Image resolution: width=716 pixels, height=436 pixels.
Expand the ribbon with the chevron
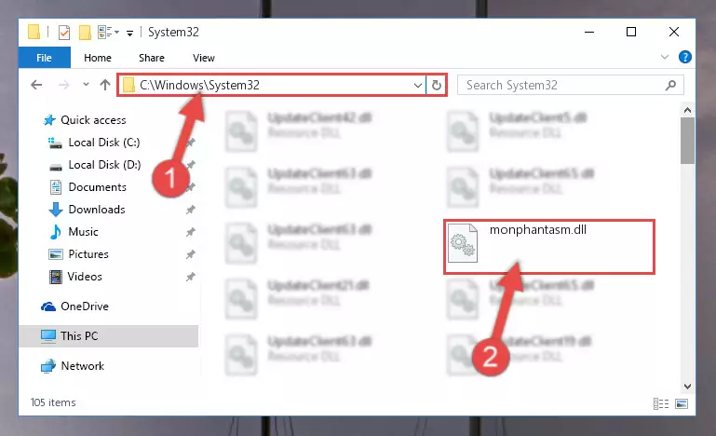pyautogui.click(x=665, y=57)
